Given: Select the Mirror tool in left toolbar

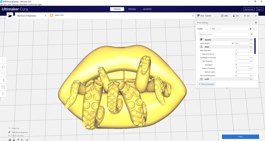Looking at the screenshot, I should point(3,80).
